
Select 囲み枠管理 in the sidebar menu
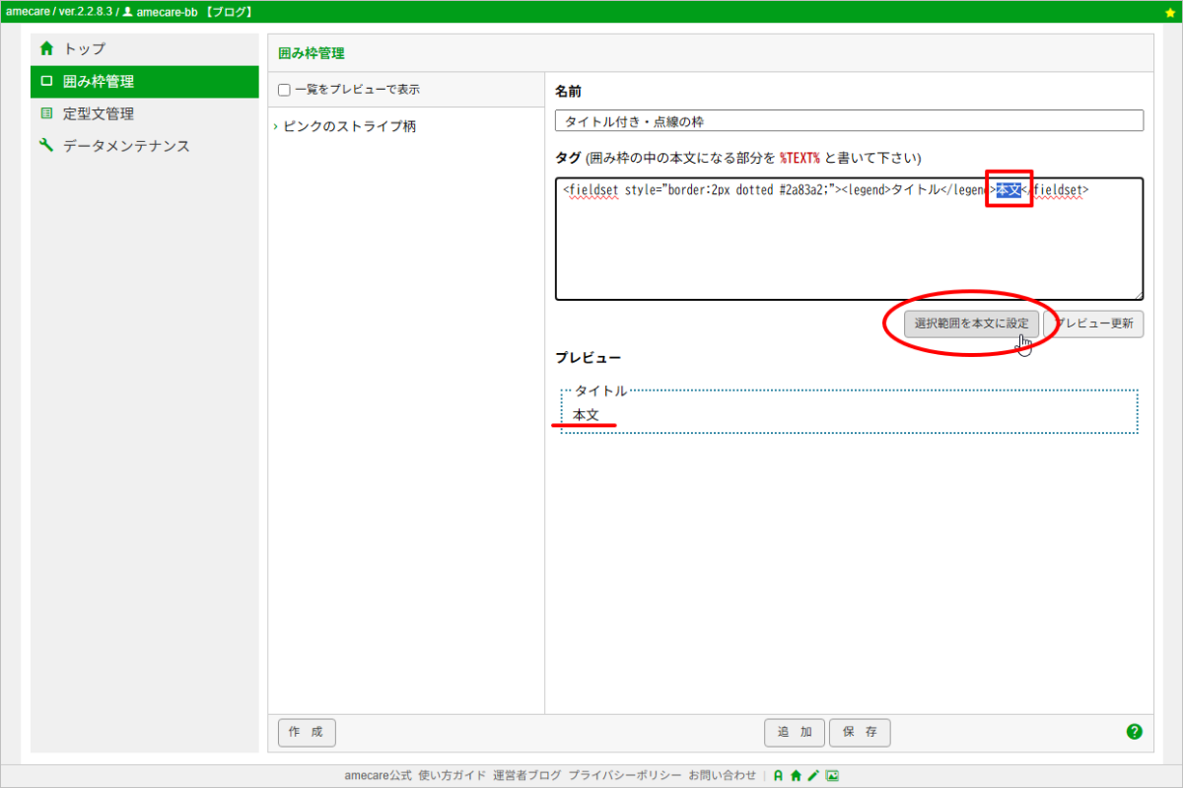[x=98, y=82]
